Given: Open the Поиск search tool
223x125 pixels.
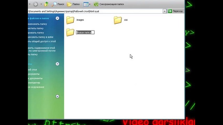Looking at the screenshot, I should [58, 4].
